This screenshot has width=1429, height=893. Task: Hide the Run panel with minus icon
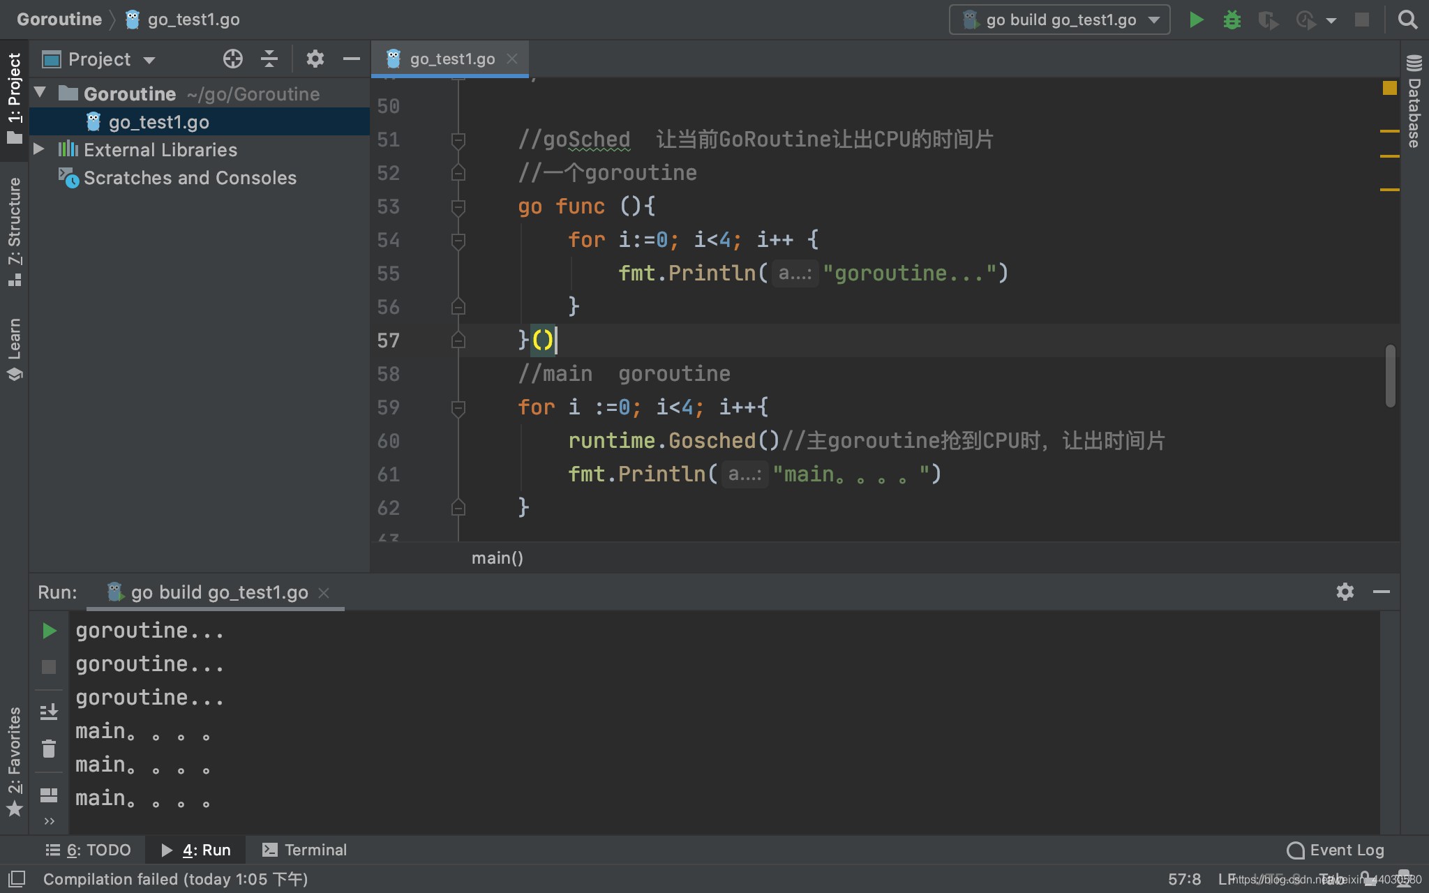pyautogui.click(x=1381, y=592)
